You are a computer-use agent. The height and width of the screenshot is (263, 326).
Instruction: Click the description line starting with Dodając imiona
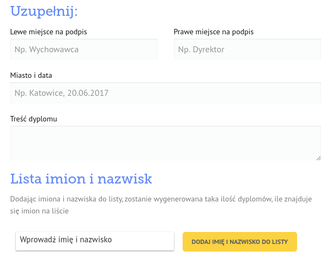[161, 199]
